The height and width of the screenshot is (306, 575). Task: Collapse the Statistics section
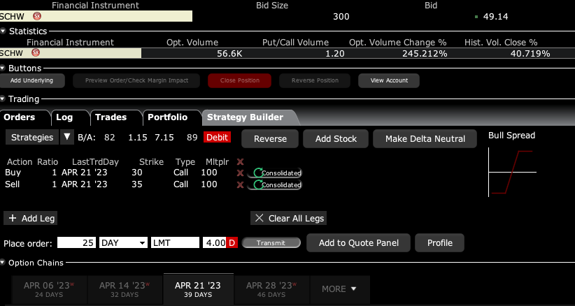tap(4, 31)
